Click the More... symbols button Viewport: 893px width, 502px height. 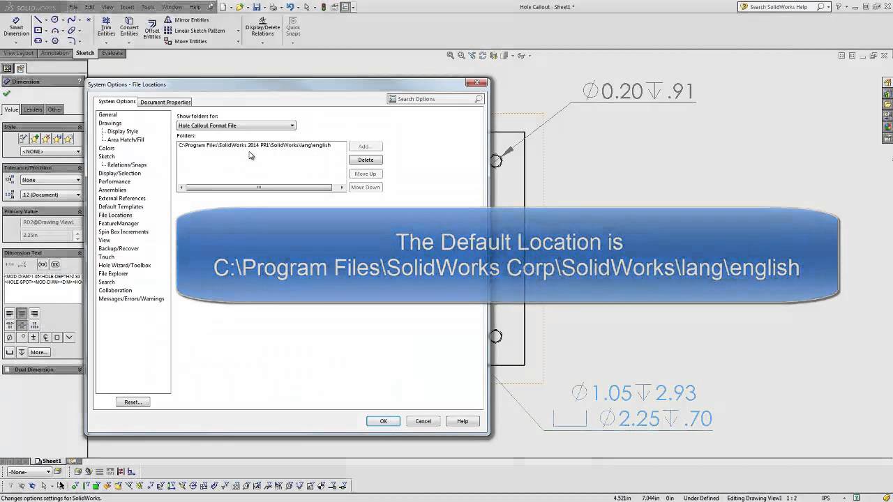point(38,352)
